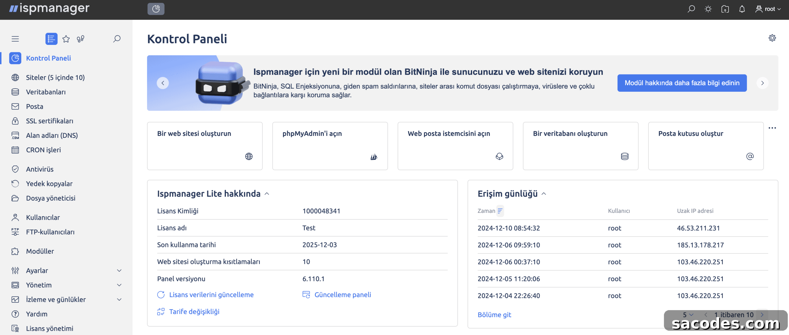Click the ispmanager logo

(x=49, y=9)
